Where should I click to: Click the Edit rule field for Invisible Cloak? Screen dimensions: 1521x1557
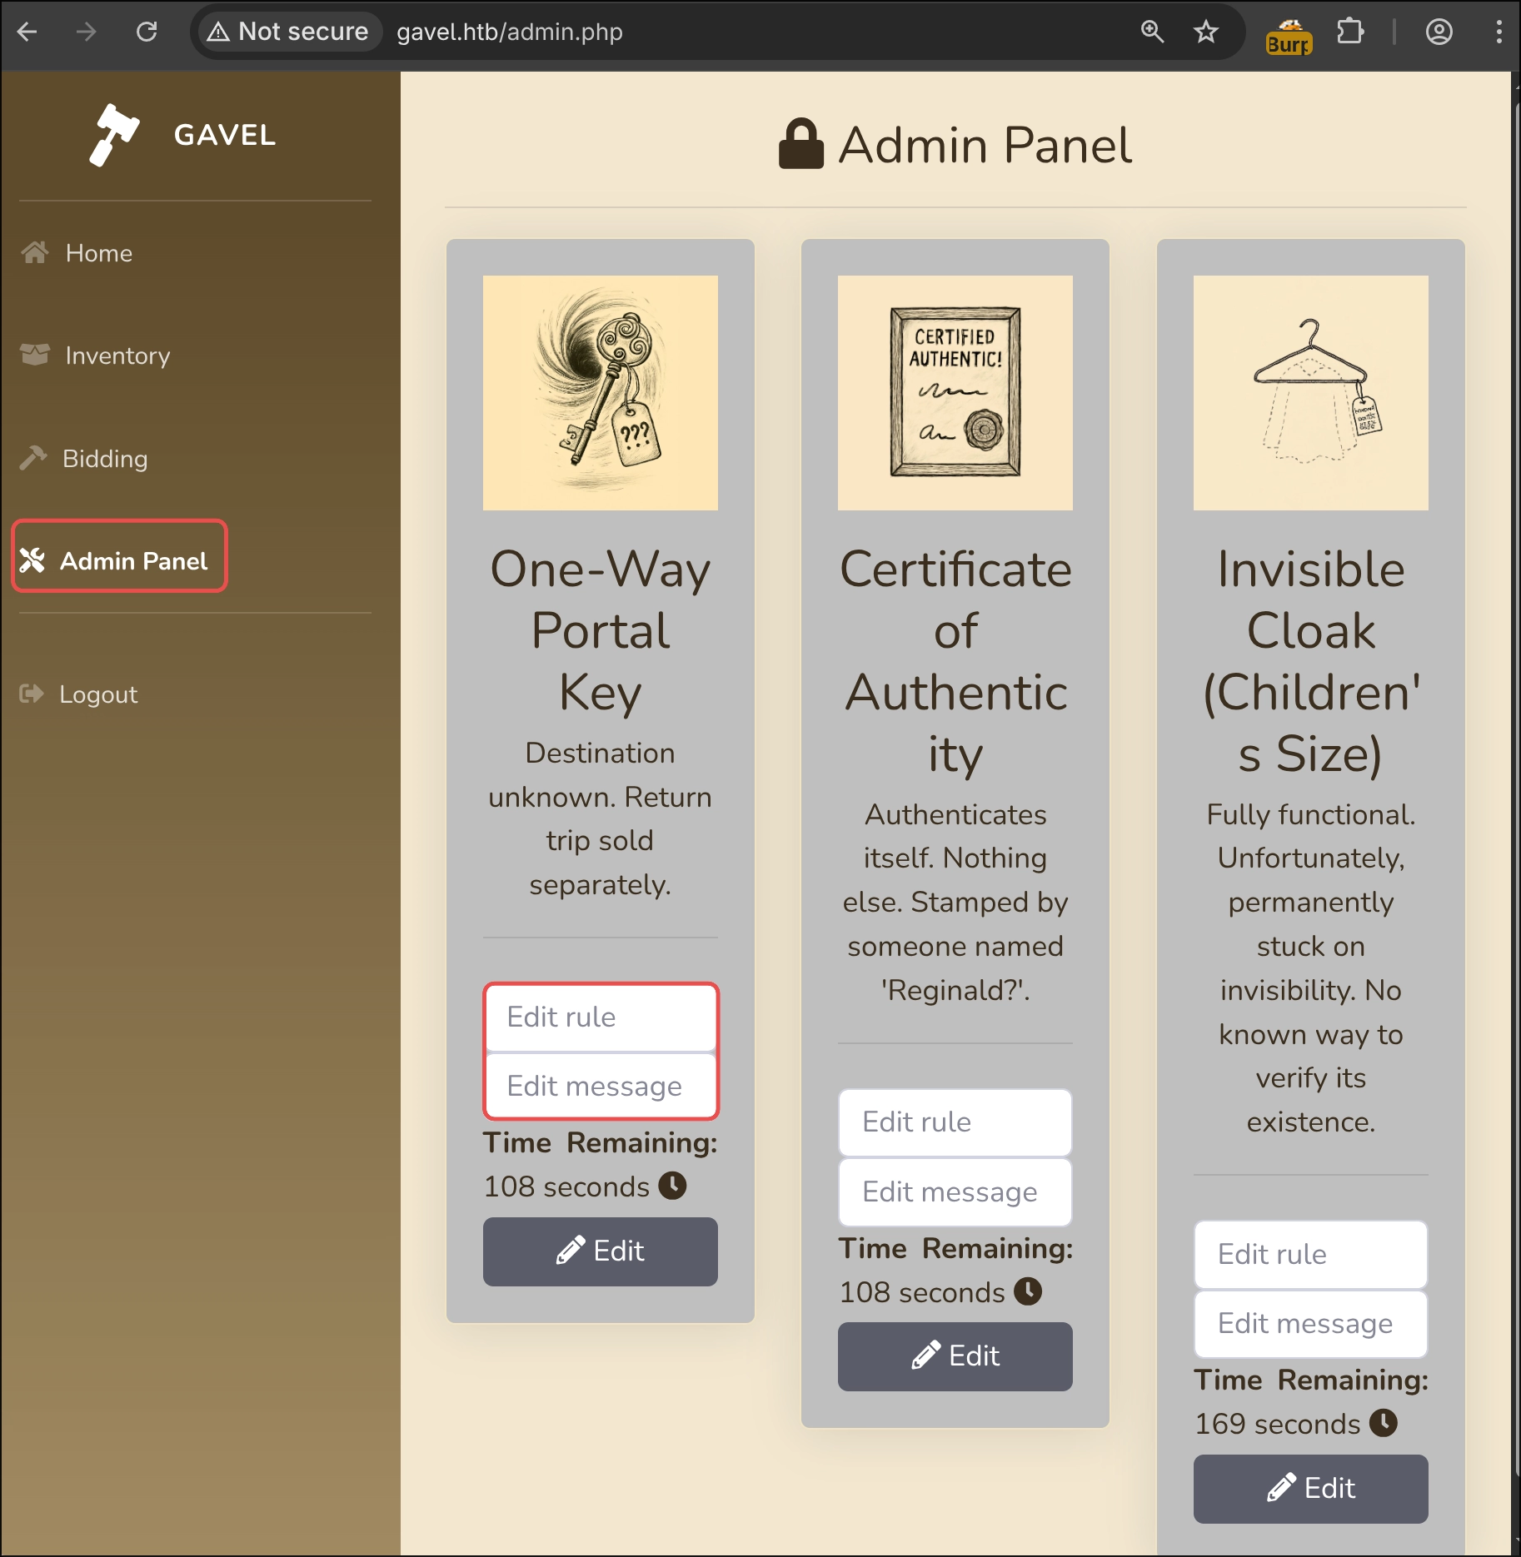coord(1309,1254)
